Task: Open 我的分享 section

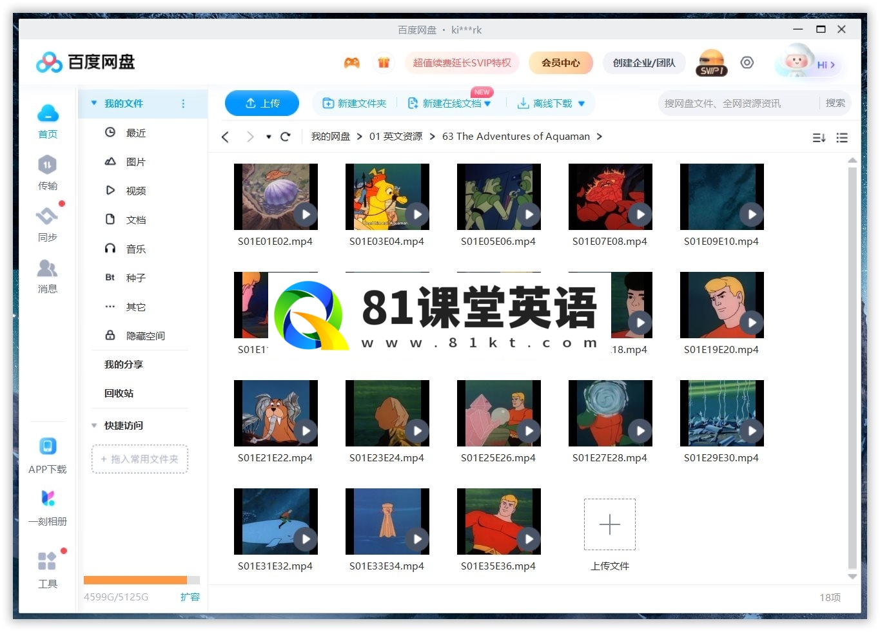Action: pos(124,365)
